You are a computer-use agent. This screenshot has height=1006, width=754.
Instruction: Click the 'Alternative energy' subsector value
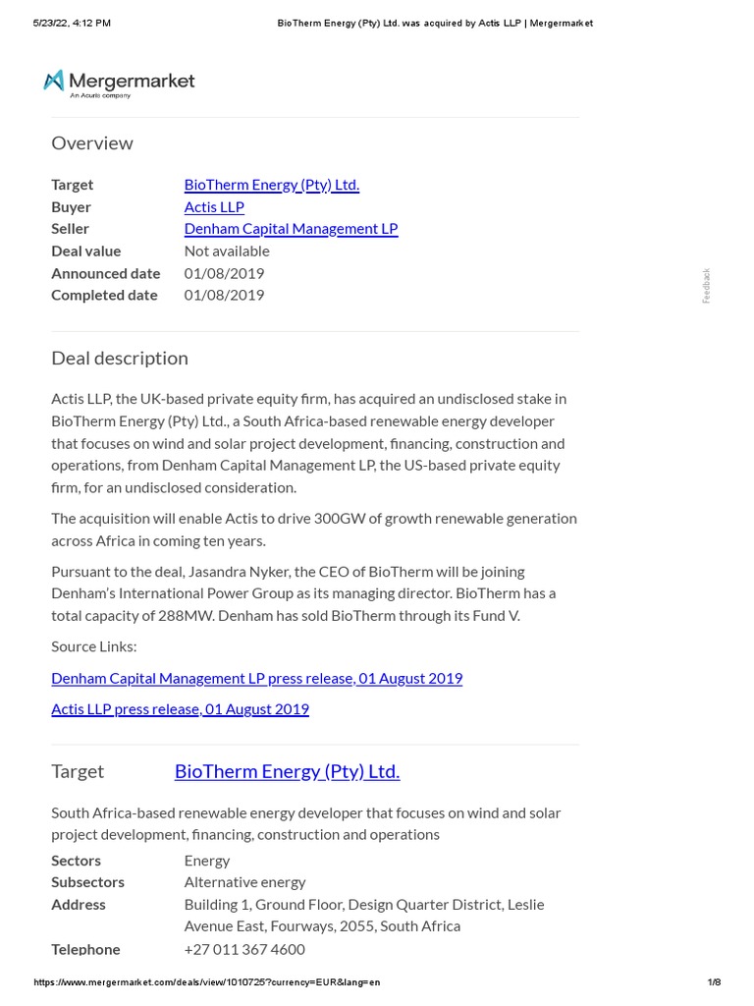(x=244, y=882)
